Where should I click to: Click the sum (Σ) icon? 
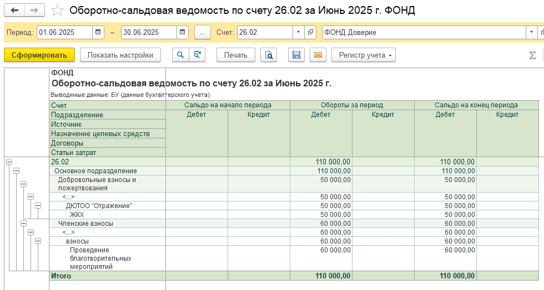tap(532, 55)
